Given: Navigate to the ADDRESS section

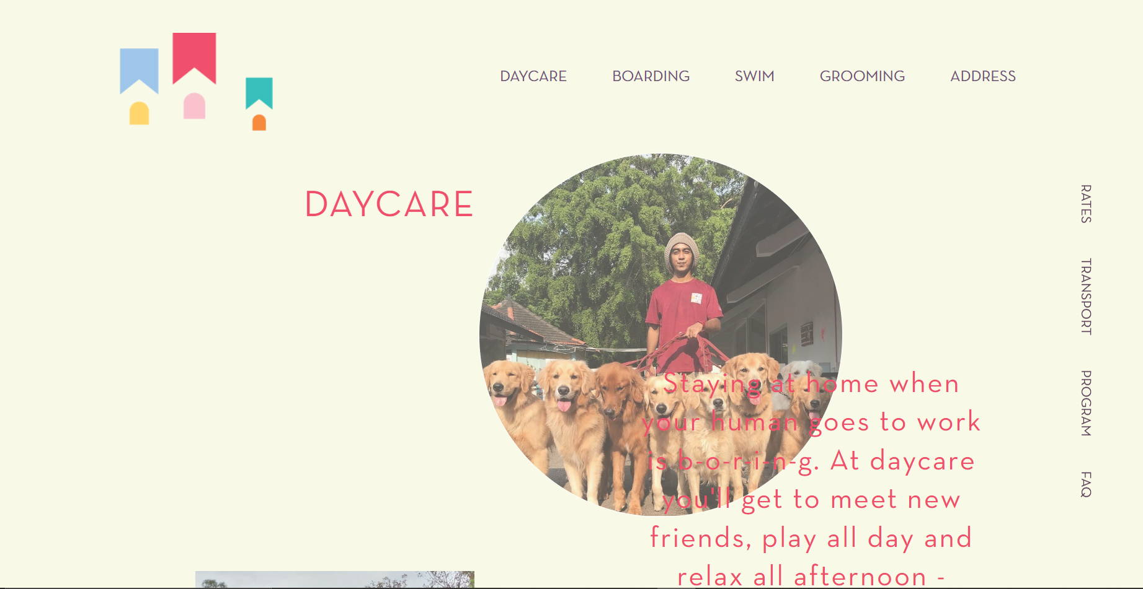Looking at the screenshot, I should (x=983, y=76).
